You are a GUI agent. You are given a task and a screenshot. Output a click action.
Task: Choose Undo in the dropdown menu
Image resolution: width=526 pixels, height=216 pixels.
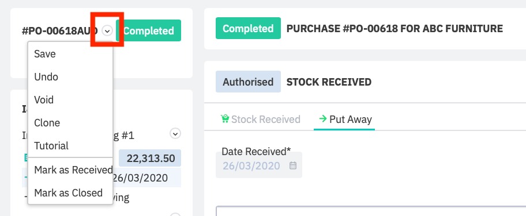[70, 77]
